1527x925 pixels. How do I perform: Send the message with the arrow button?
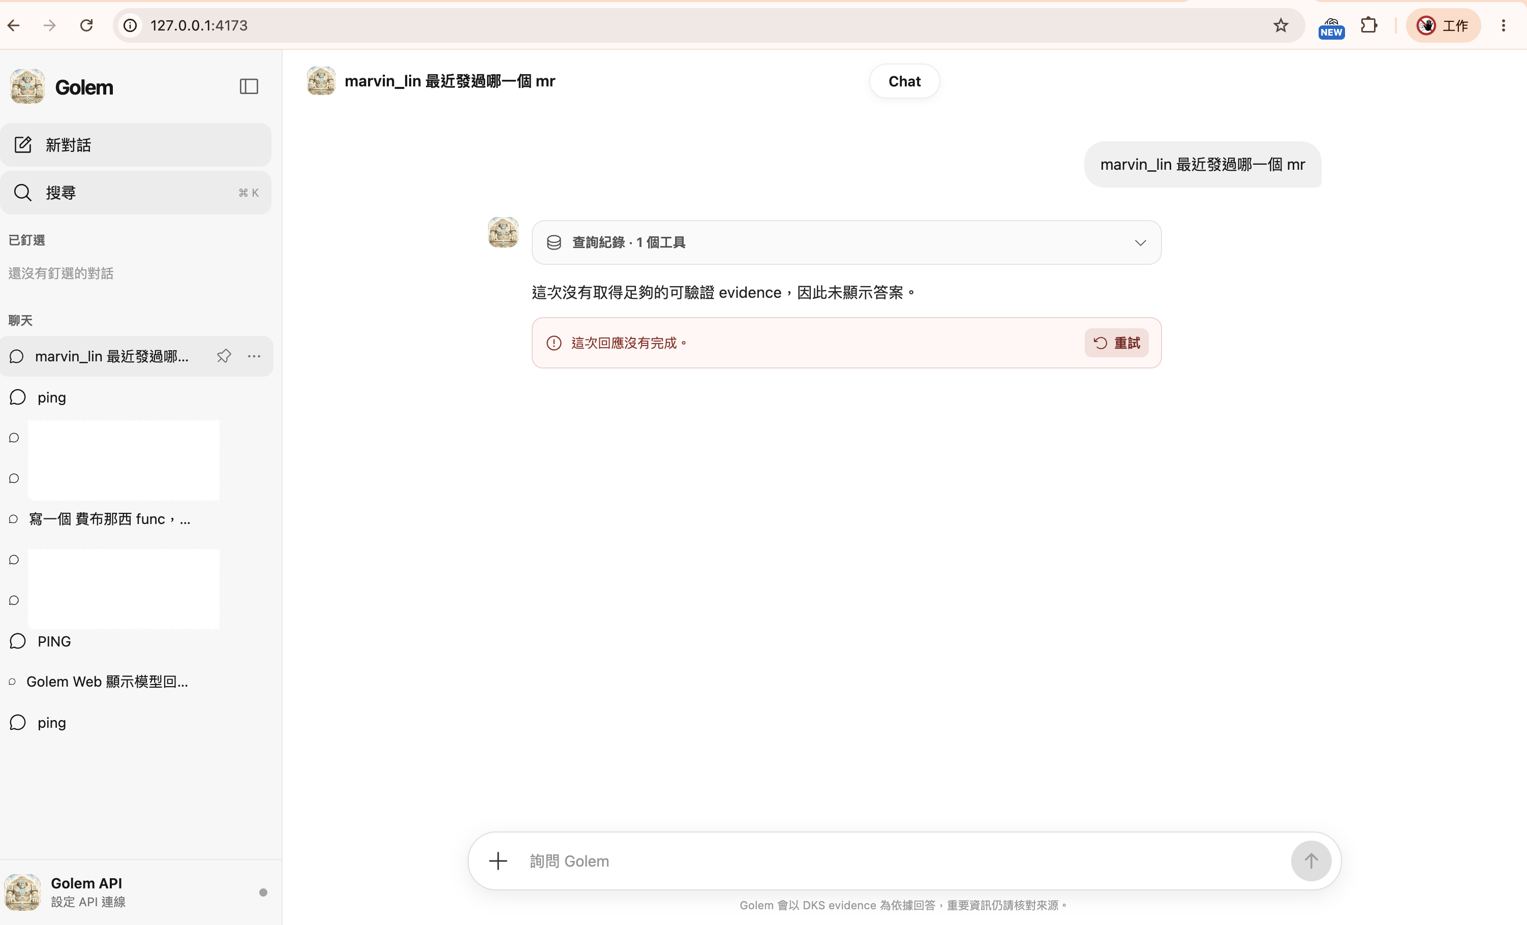(x=1311, y=860)
